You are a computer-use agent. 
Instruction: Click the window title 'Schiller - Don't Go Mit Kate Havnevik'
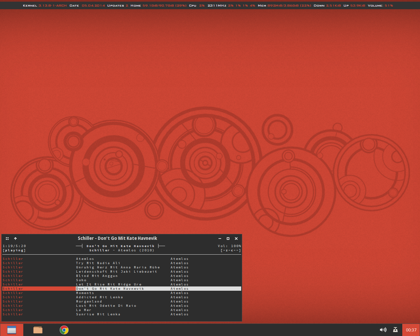(x=117, y=239)
